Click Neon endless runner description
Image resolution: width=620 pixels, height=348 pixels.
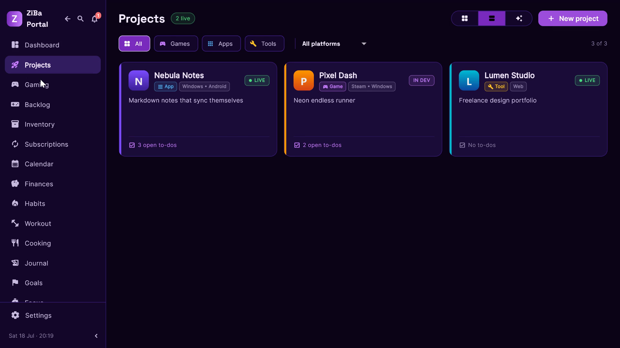click(x=324, y=101)
